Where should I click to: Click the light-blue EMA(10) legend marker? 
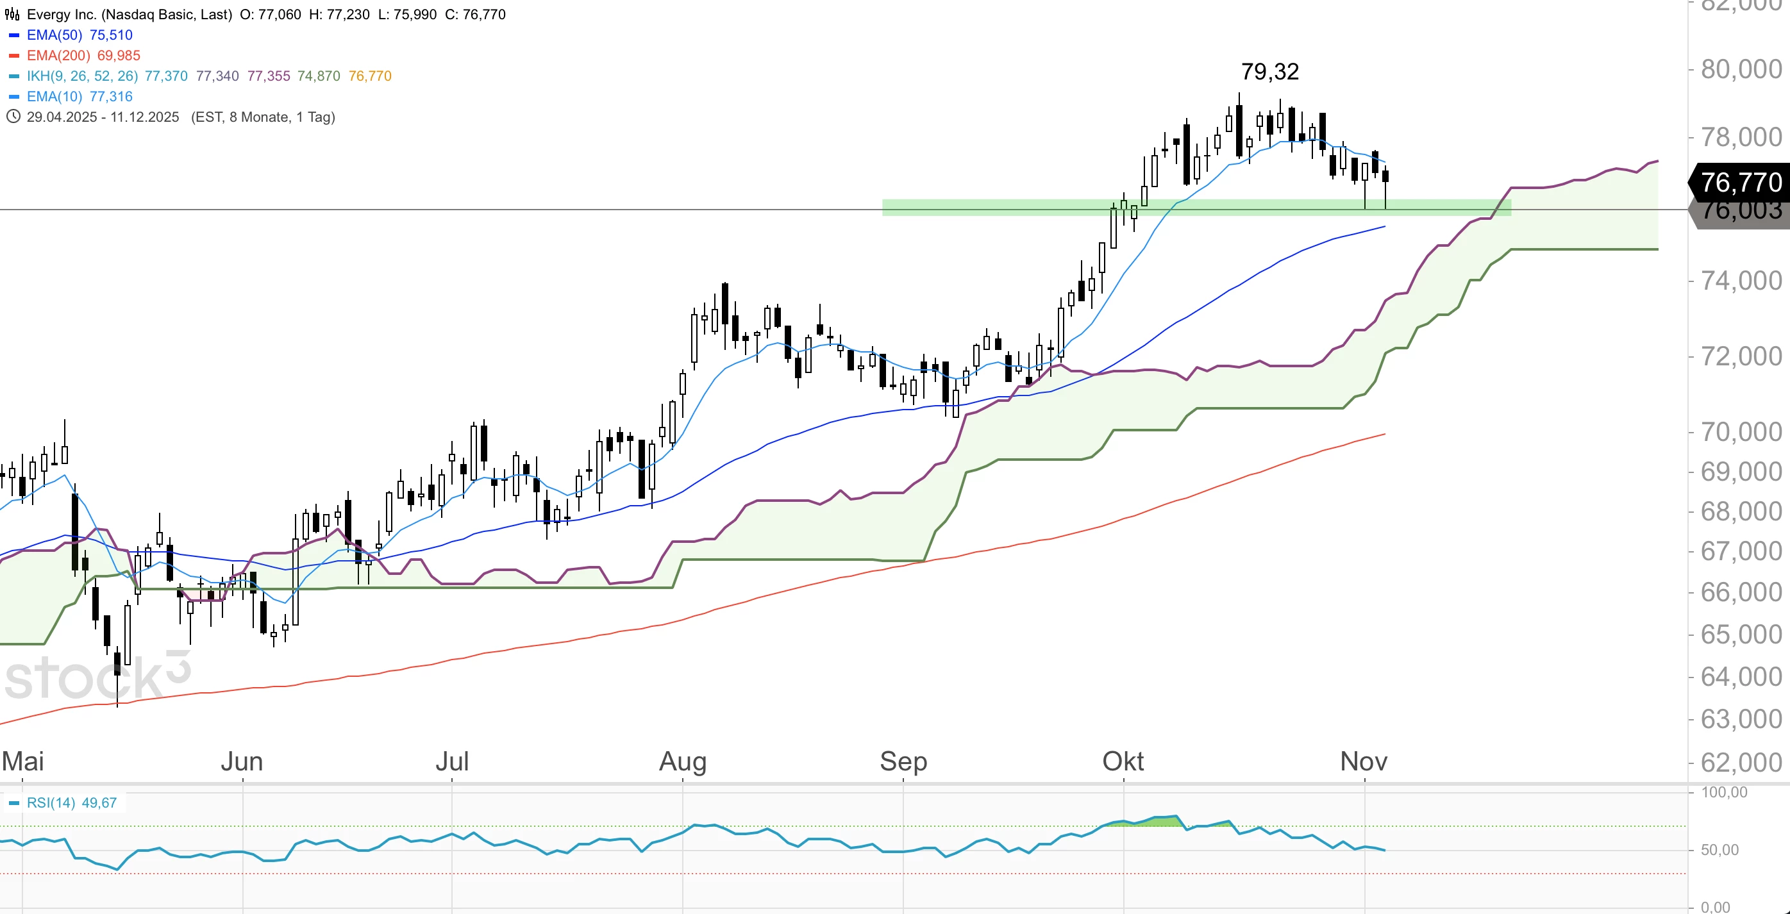pyautogui.click(x=14, y=97)
